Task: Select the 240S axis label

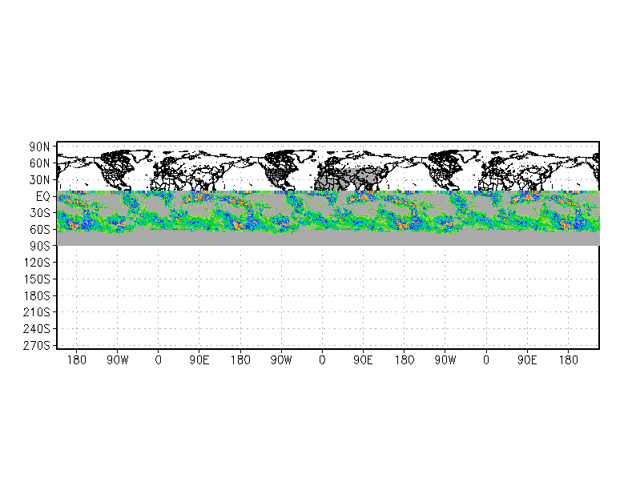Action: click(x=37, y=328)
